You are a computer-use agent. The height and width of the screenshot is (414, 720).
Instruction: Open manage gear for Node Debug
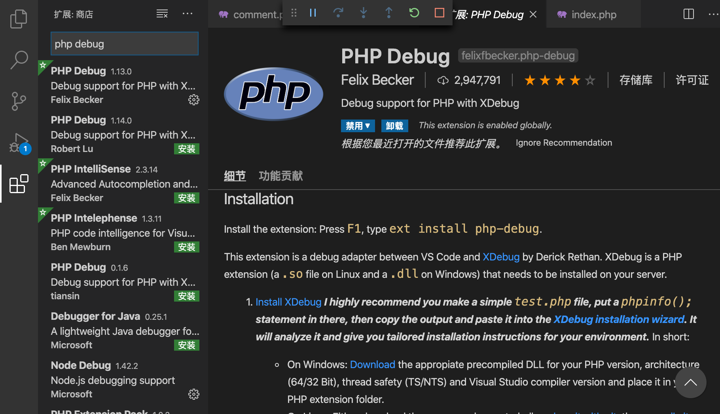pos(193,394)
